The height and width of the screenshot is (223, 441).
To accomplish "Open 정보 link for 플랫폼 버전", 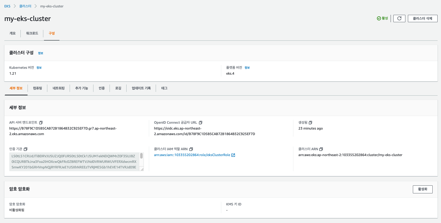I will (247, 68).
